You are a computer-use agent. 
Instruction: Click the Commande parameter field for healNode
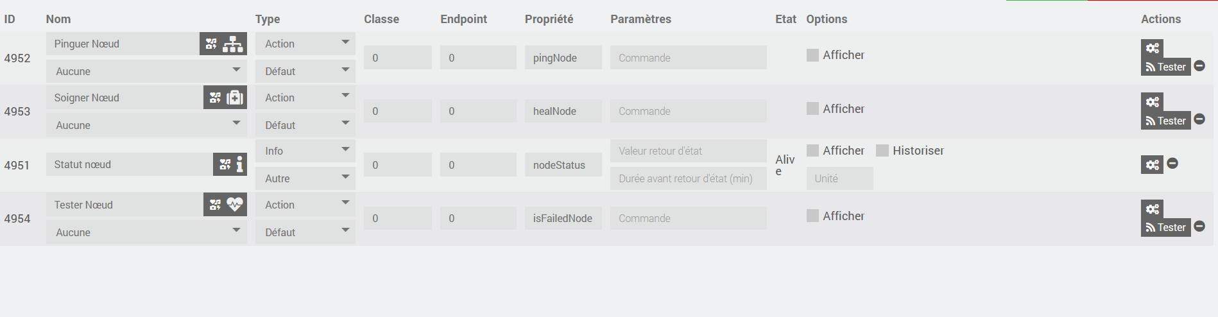tap(688, 111)
